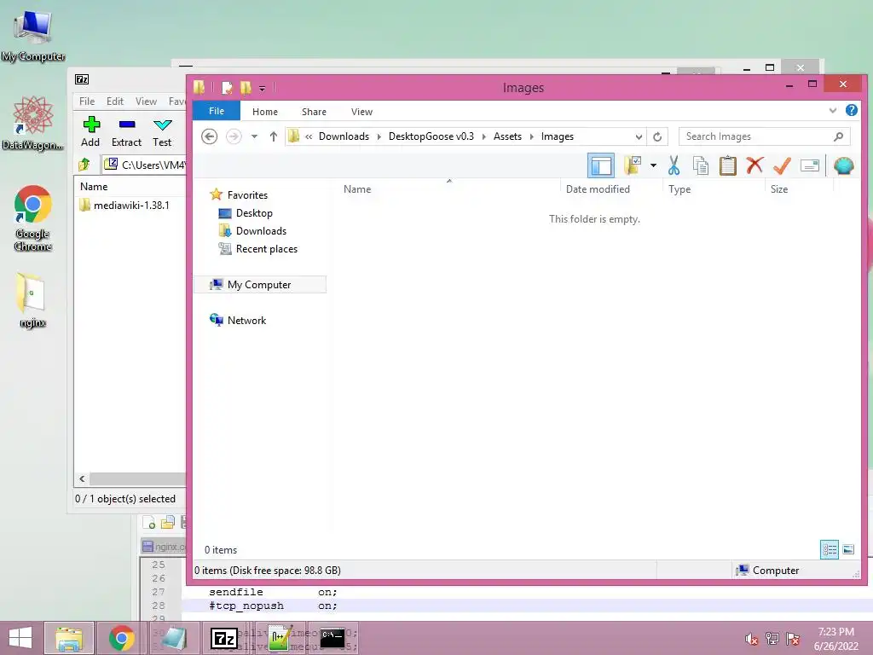
Task: Open Command Prompt from the taskbar
Action: coord(332,638)
